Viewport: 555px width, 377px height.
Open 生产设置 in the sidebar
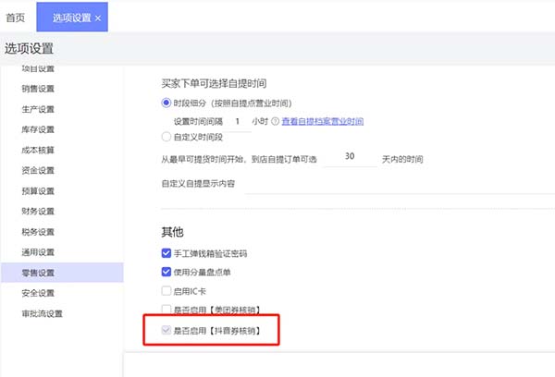click(x=38, y=109)
